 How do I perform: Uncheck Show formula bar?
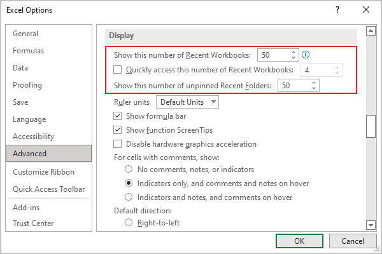pos(117,116)
